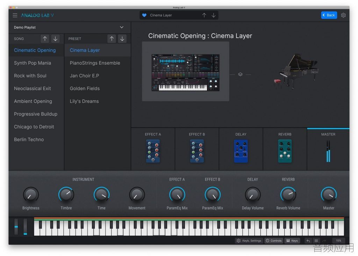Open the hamburger main menu
The image size is (358, 256).
point(15,15)
